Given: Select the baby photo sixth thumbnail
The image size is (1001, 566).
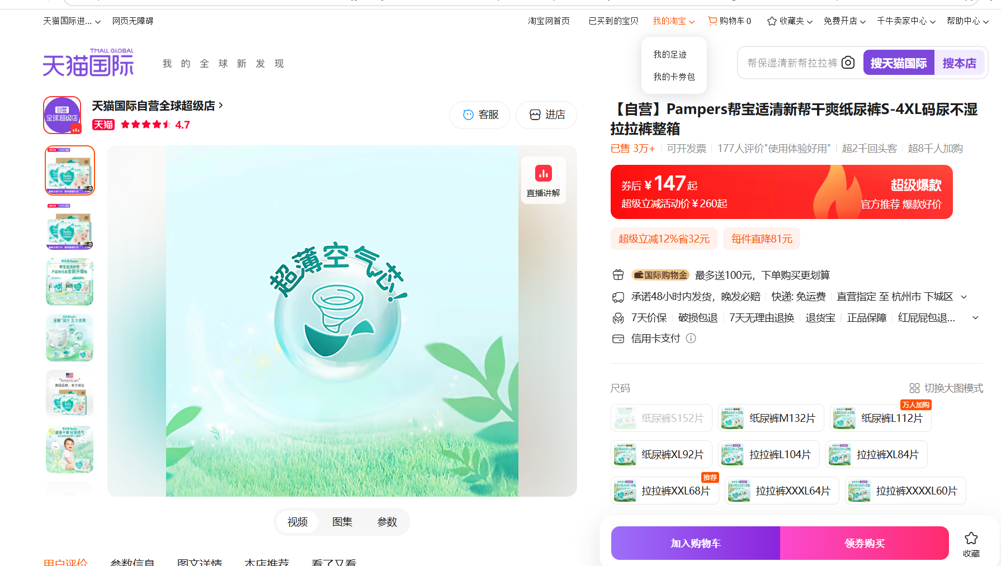Looking at the screenshot, I should pyautogui.click(x=70, y=450).
